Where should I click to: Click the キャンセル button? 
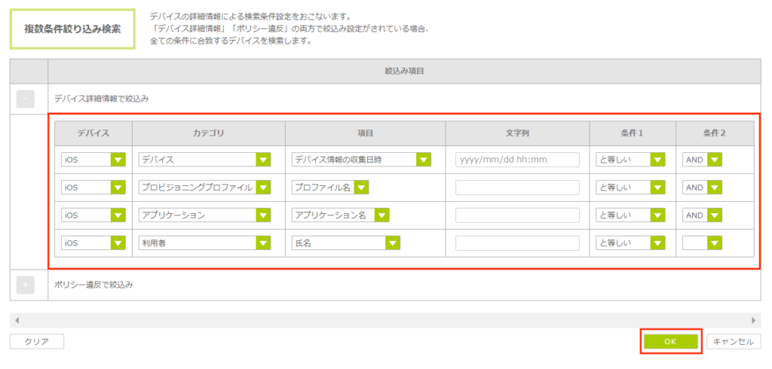733,341
